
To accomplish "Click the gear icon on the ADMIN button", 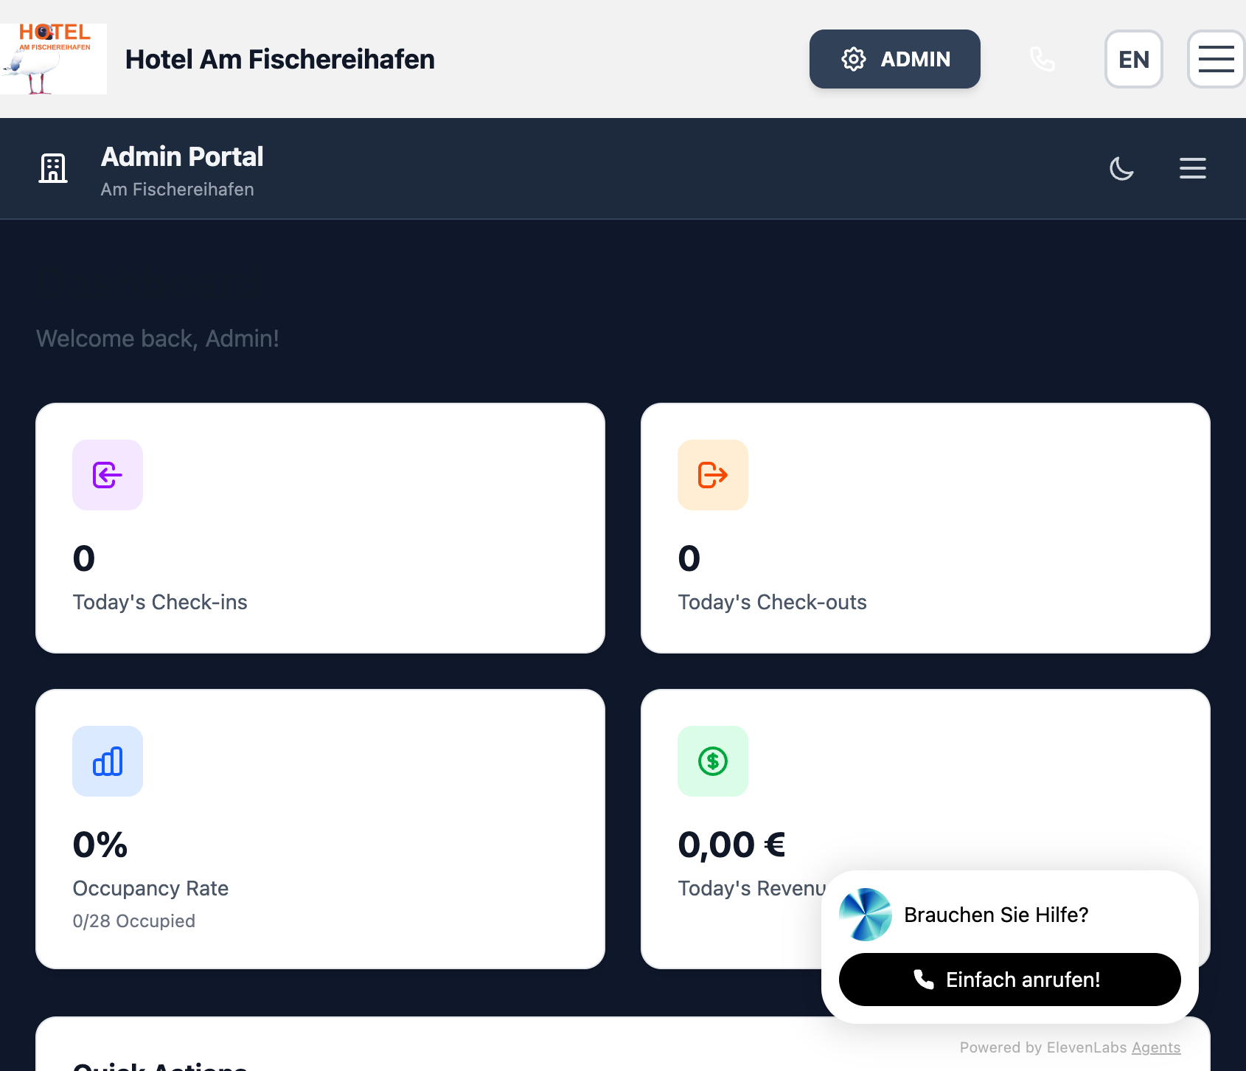I will (853, 59).
